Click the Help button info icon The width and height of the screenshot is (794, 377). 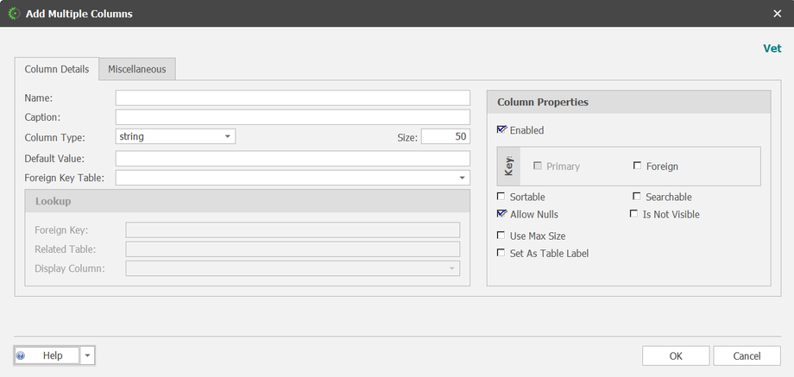tap(21, 355)
